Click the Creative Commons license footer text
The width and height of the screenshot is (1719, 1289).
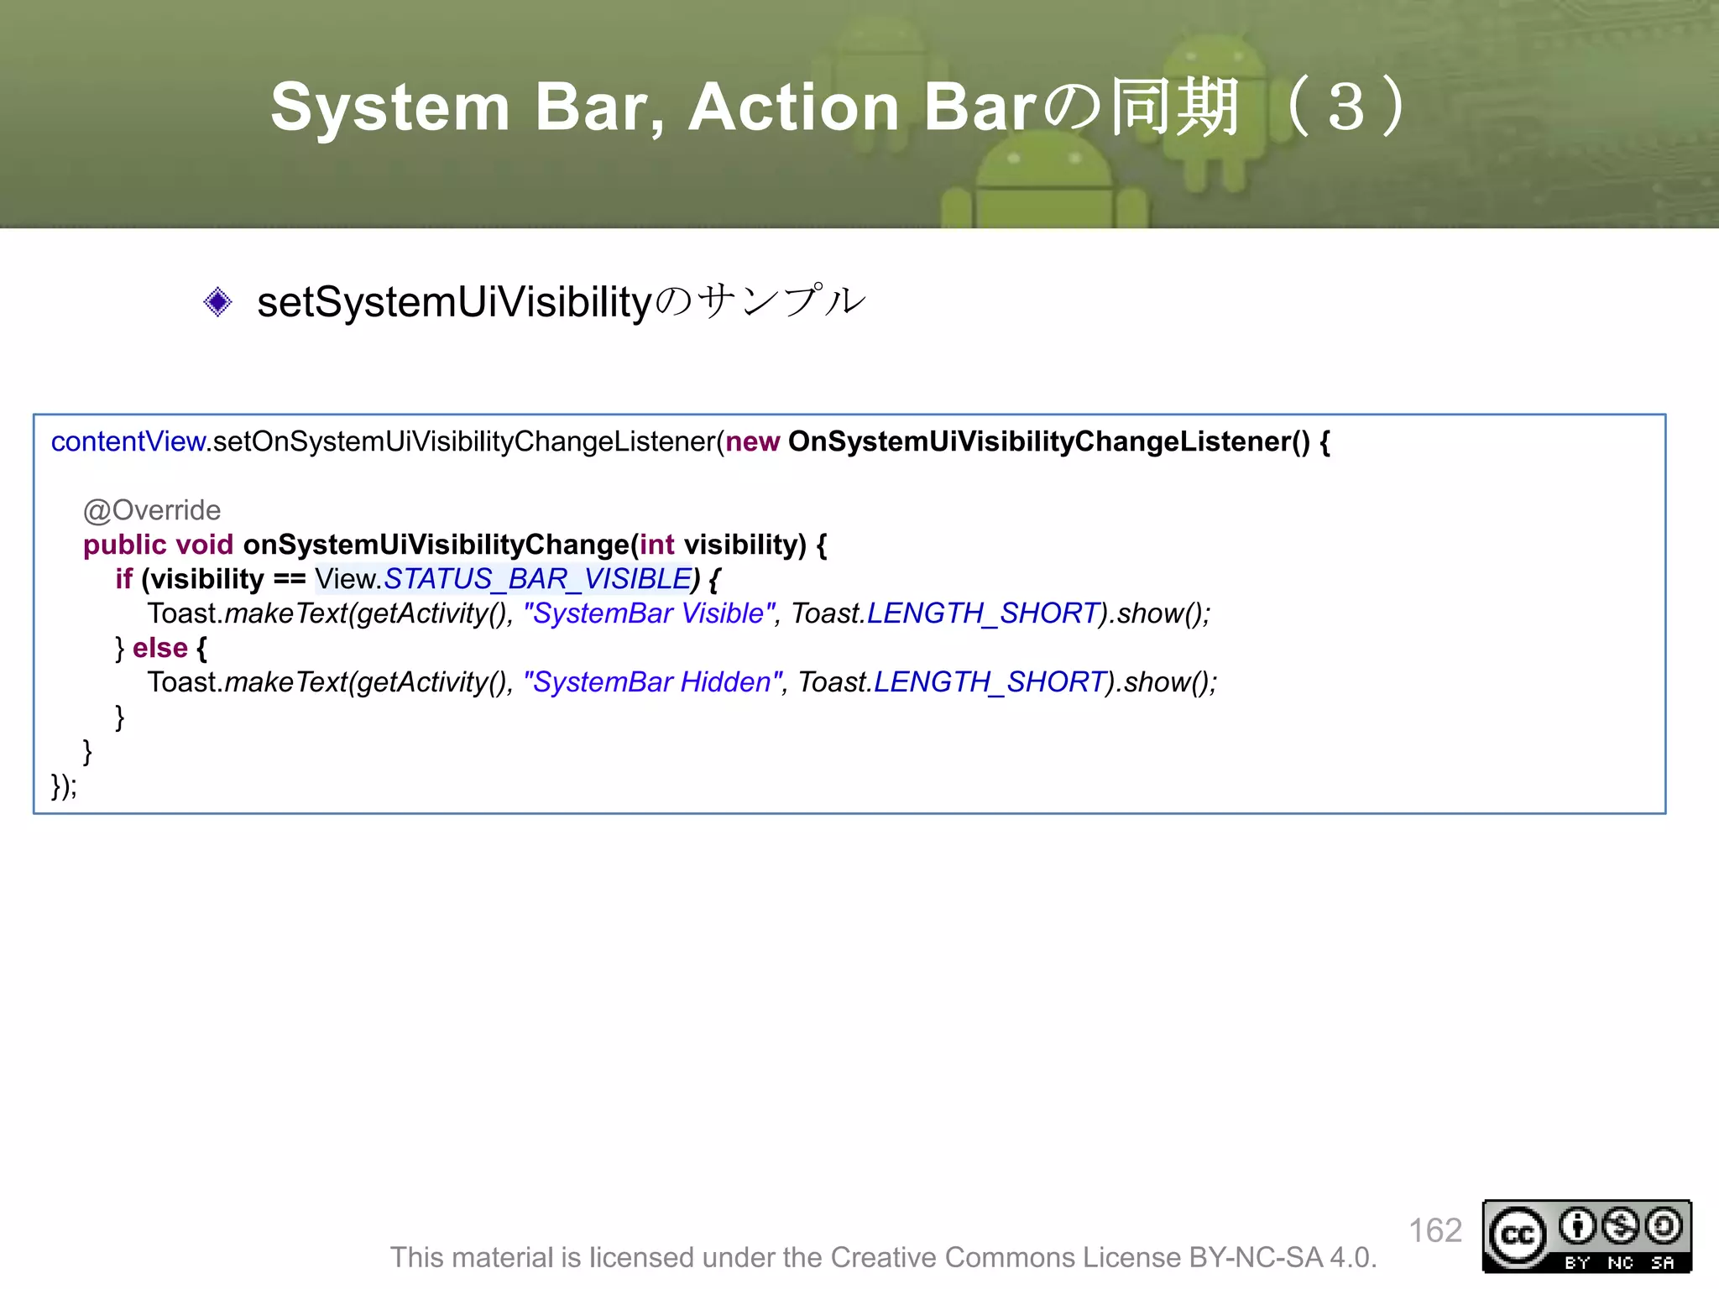[x=883, y=1257]
